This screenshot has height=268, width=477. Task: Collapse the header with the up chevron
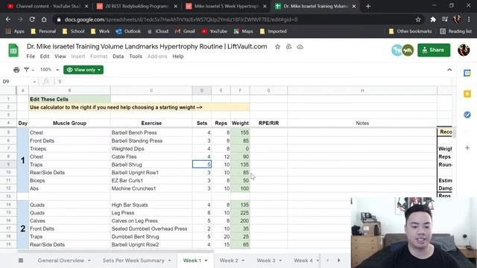[449, 70]
